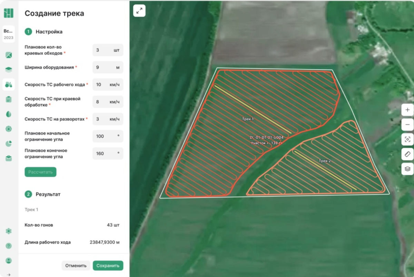
Task: Click Трек 1 in results section
Action: click(31, 209)
